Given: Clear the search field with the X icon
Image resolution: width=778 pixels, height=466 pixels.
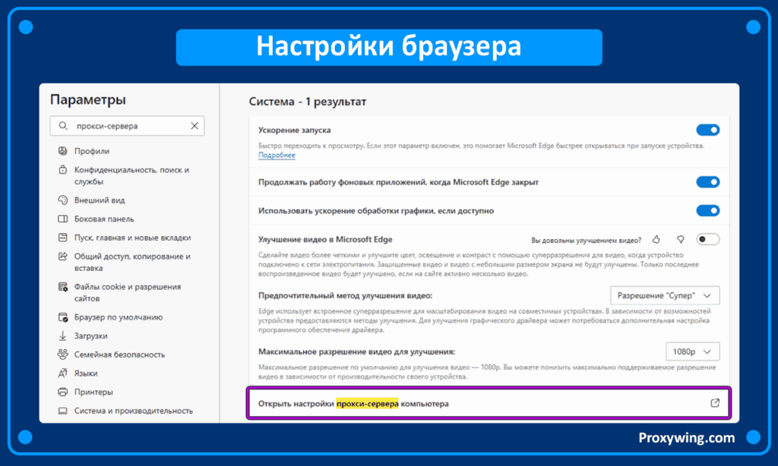Looking at the screenshot, I should [x=194, y=126].
